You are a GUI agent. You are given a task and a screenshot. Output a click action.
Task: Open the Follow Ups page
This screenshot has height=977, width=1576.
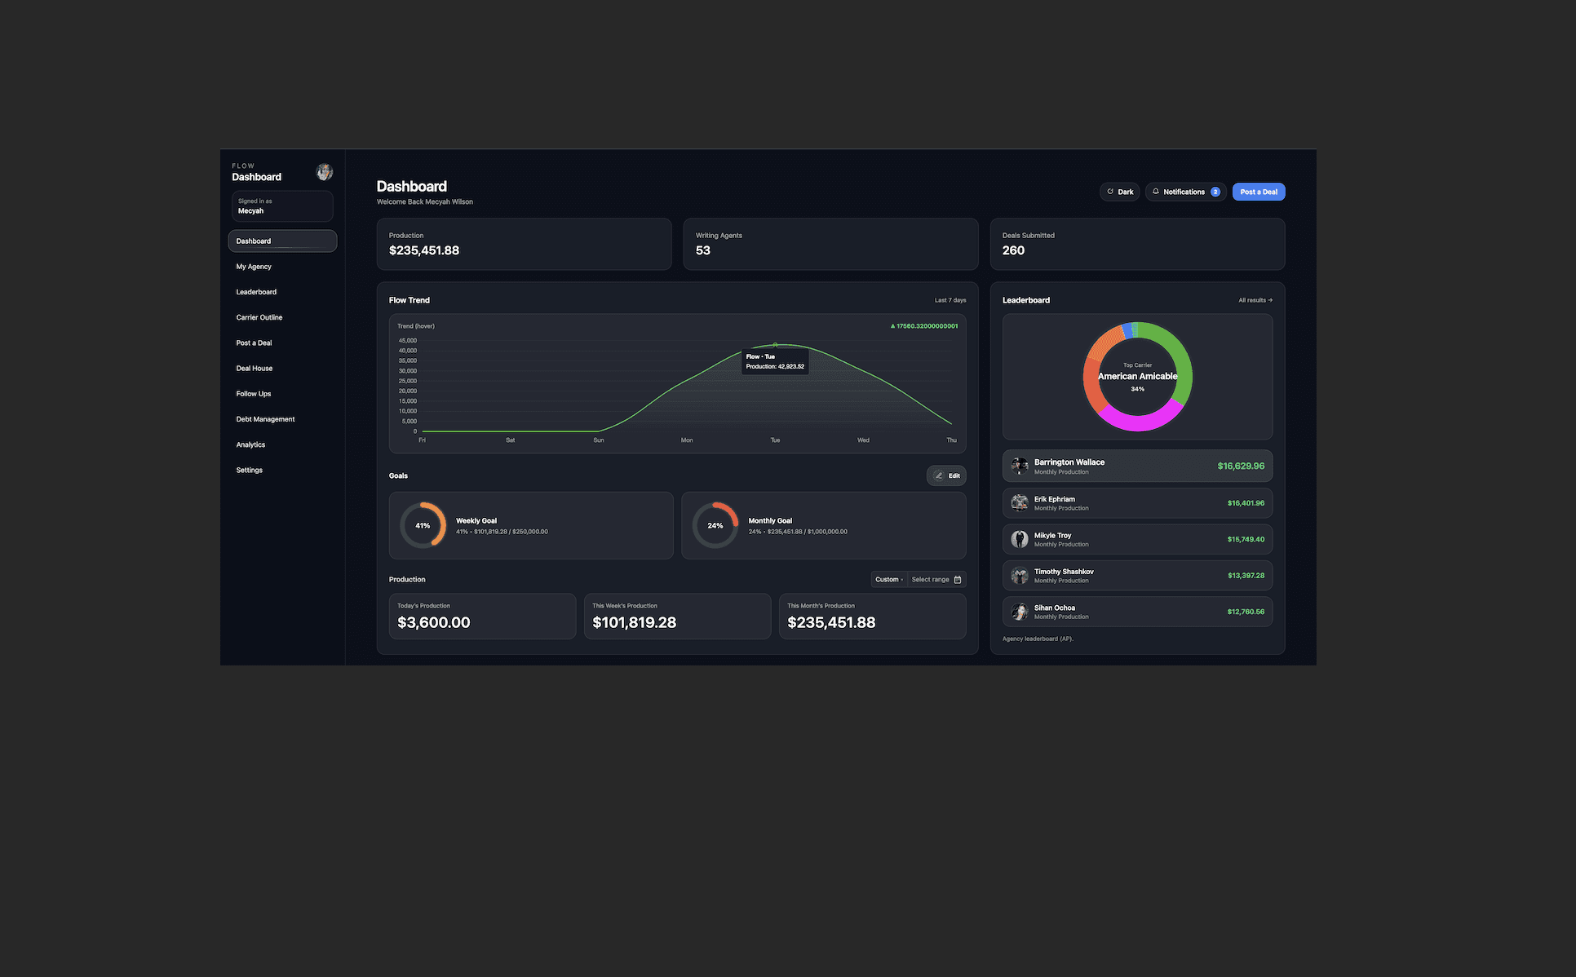(253, 393)
